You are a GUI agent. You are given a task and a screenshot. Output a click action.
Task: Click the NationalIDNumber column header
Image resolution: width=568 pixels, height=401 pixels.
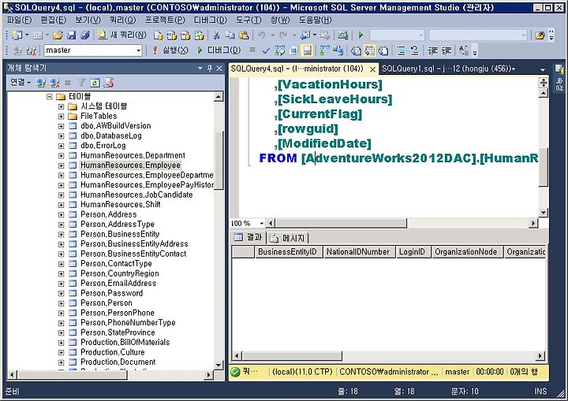pos(358,252)
